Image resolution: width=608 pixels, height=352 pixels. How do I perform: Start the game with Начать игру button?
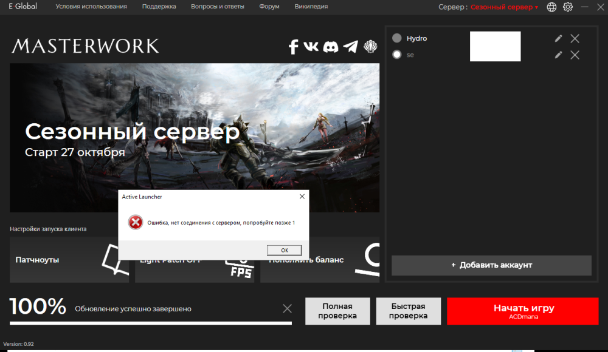click(522, 311)
